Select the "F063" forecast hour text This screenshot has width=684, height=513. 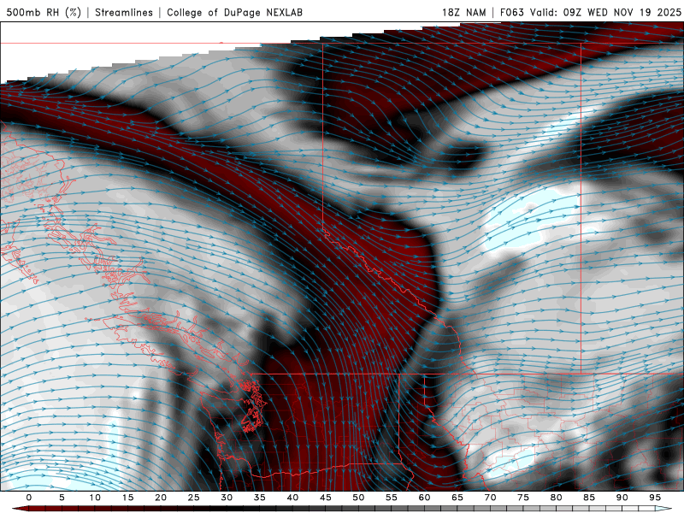click(x=511, y=12)
